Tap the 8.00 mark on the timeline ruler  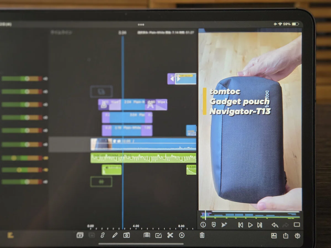tap(181, 226)
